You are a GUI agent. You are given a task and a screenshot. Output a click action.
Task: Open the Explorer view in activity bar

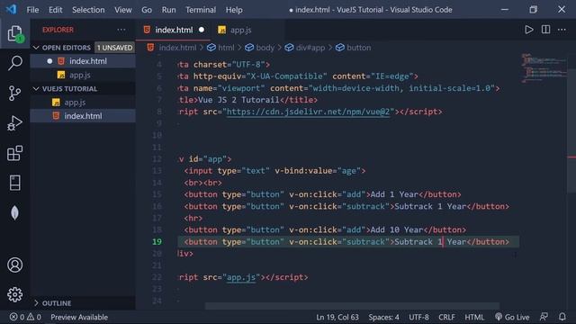pyautogui.click(x=14, y=34)
